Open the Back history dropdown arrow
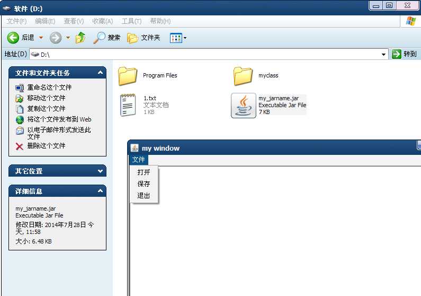This screenshot has width=421, height=296. click(41, 38)
